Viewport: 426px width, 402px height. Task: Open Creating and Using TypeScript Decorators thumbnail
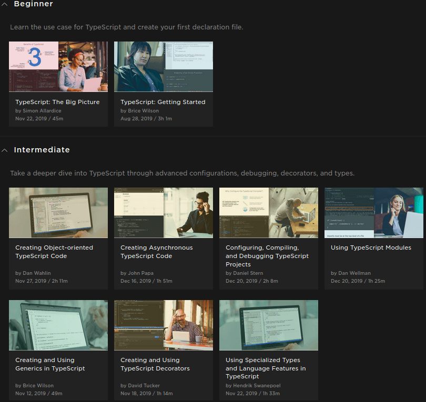pyautogui.click(x=164, y=325)
